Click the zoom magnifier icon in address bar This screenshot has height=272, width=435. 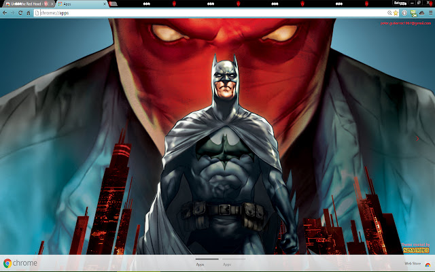389,13
